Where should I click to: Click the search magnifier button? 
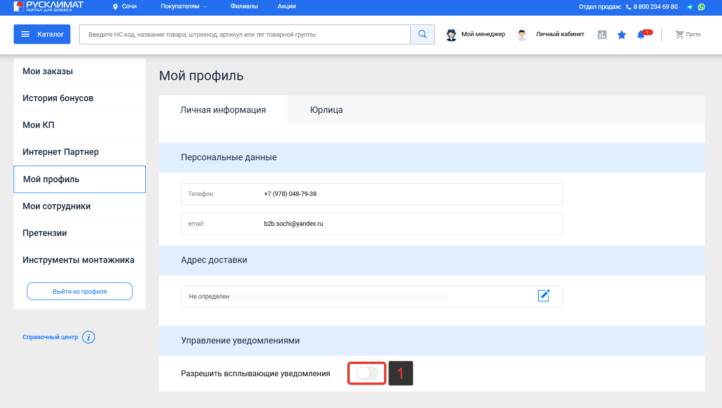tap(423, 34)
